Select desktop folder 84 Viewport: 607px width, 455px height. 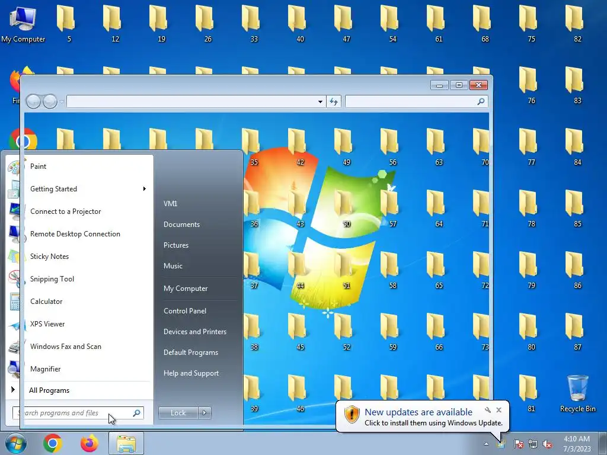click(x=575, y=147)
